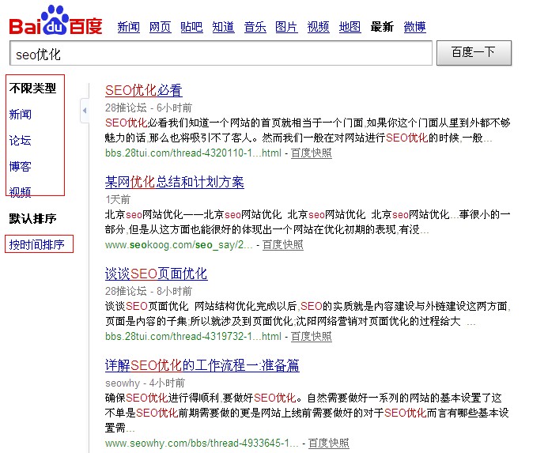Sort results with 按时间排序
Screen dimensions: 548x453
36,244
